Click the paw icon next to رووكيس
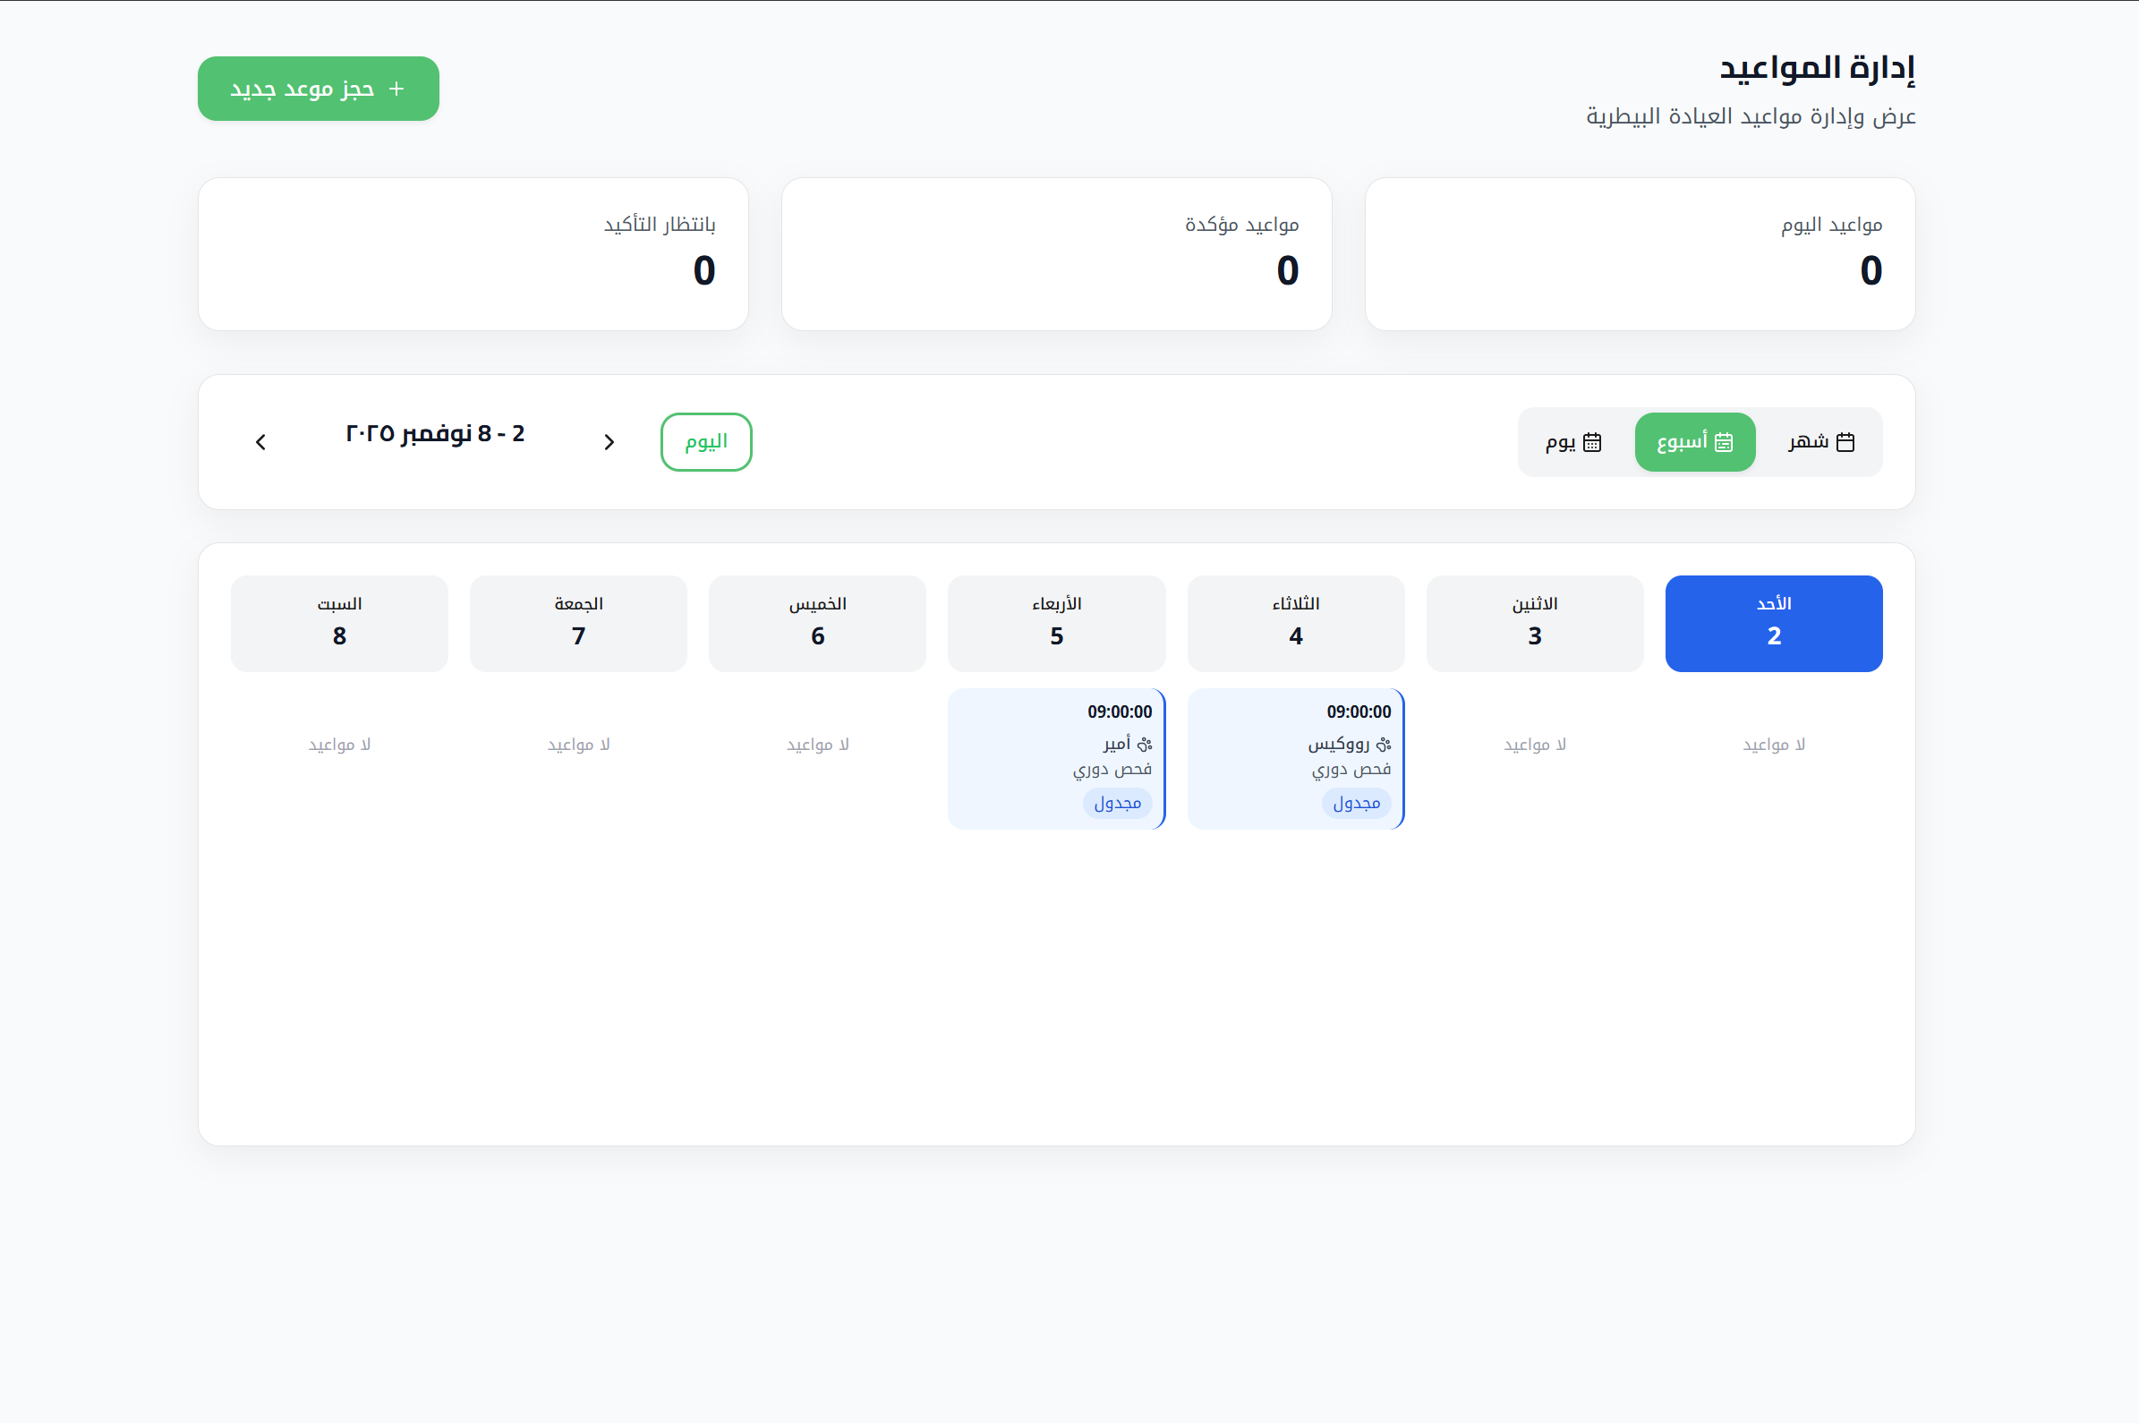The image size is (2139, 1423). [1383, 745]
